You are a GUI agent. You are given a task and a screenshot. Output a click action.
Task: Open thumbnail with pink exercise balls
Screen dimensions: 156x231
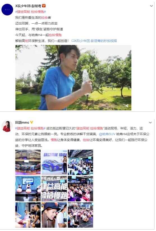pos(28,189)
